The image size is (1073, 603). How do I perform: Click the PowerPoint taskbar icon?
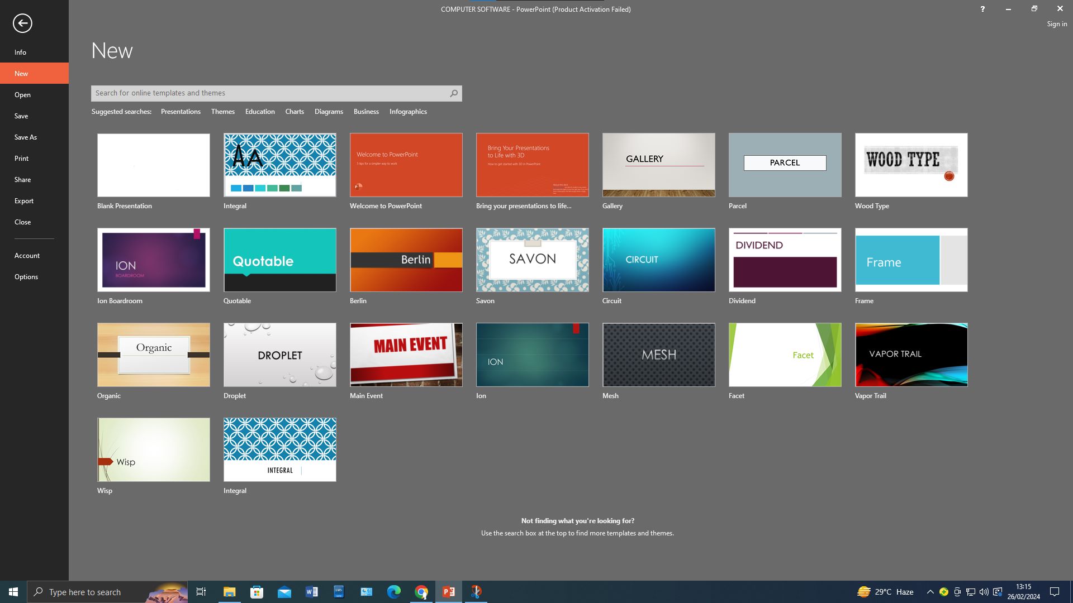pyautogui.click(x=449, y=592)
